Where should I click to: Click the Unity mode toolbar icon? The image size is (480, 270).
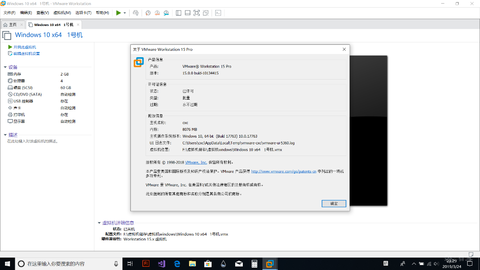pyautogui.click(x=206, y=13)
